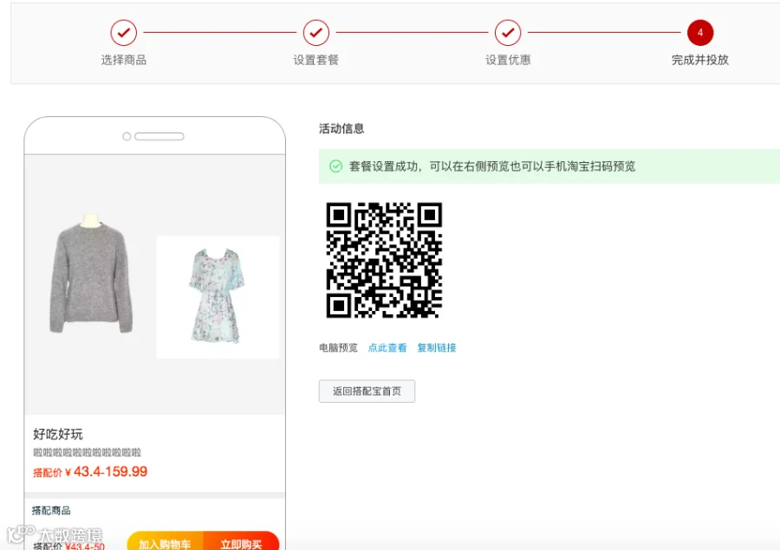780x550 pixels.
Task: Click the 加入购物车 button in the phone preview
Action: point(166,542)
